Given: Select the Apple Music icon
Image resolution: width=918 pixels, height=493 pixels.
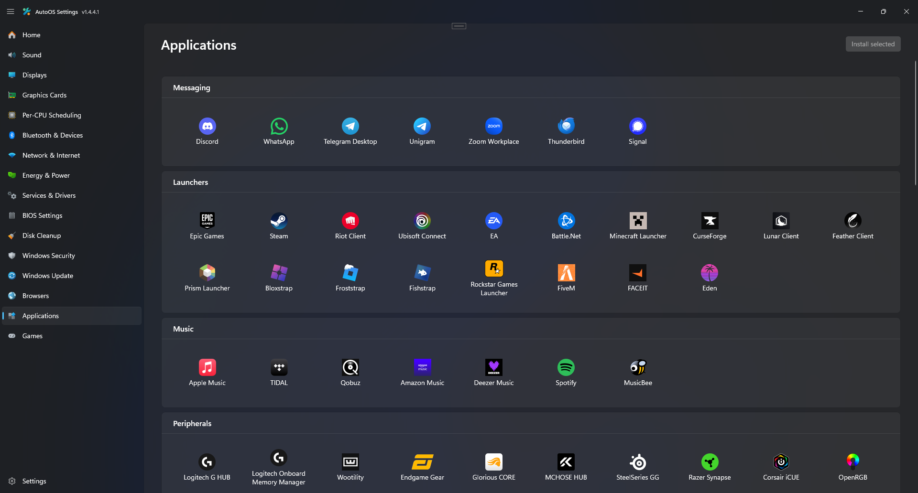Looking at the screenshot, I should coord(207,367).
